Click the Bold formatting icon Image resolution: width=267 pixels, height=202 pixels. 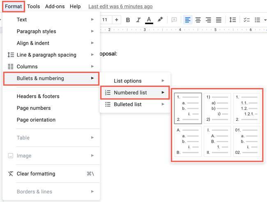click(x=128, y=20)
